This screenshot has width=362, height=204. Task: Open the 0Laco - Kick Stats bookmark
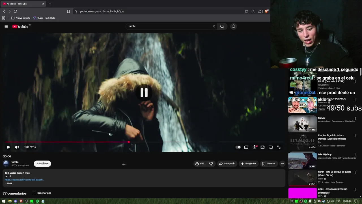tap(44, 18)
